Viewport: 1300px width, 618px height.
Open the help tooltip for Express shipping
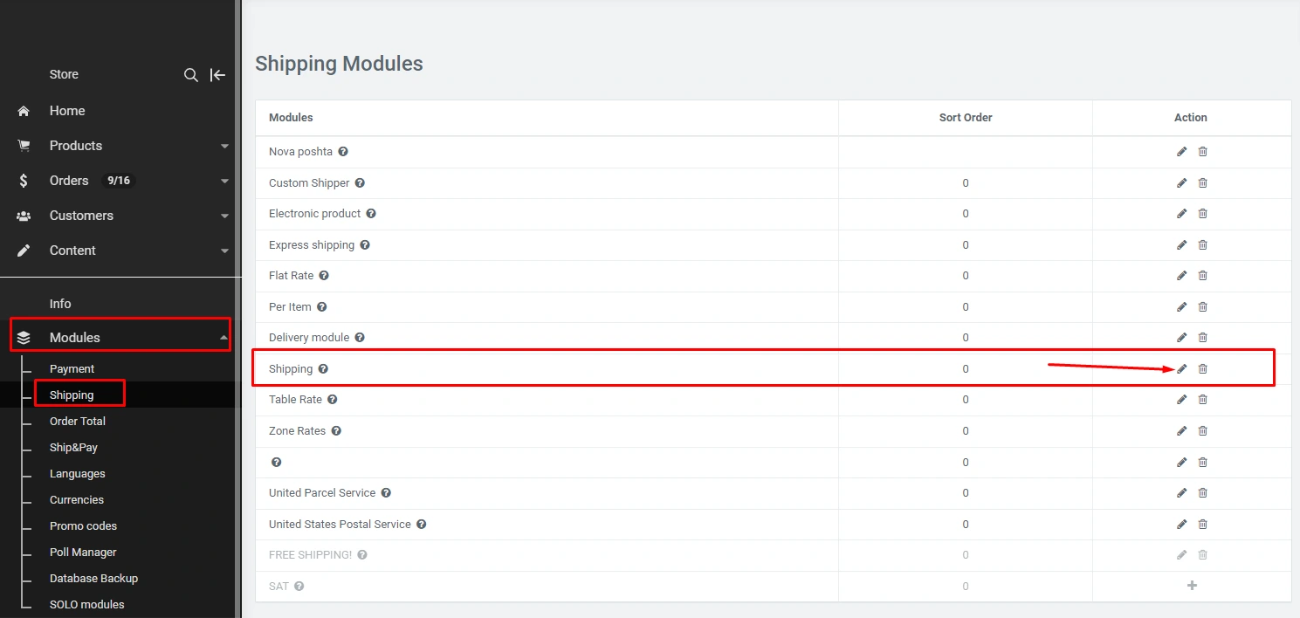pos(365,245)
